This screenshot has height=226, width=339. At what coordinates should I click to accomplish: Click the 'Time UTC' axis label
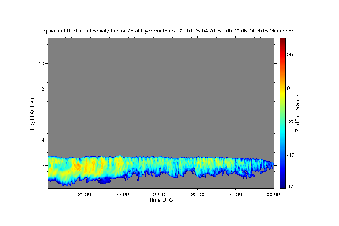pos(161,200)
